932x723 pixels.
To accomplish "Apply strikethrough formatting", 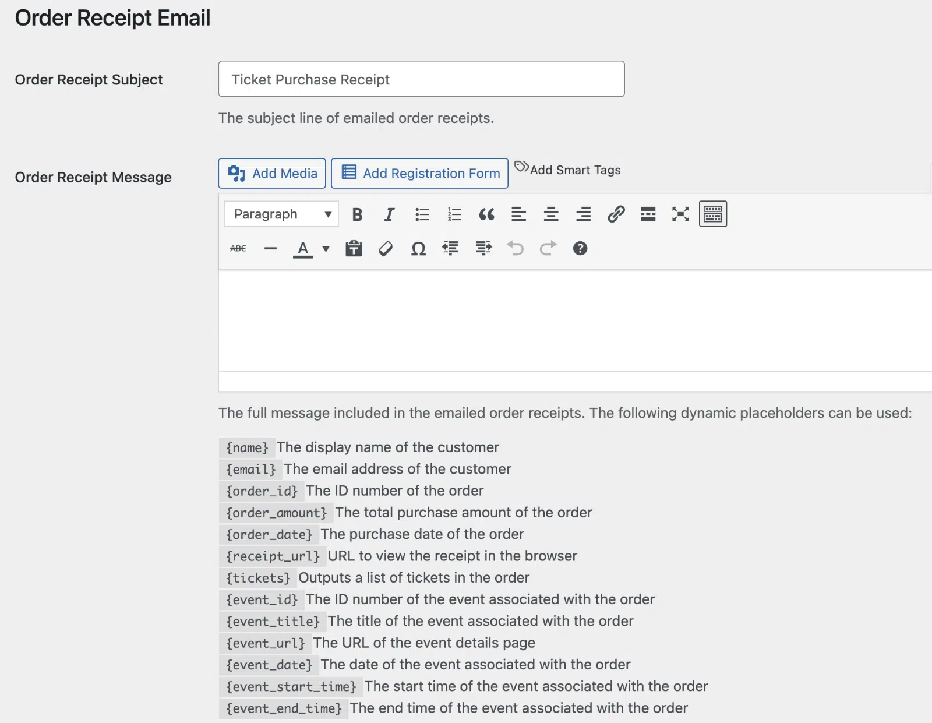I will click(238, 249).
